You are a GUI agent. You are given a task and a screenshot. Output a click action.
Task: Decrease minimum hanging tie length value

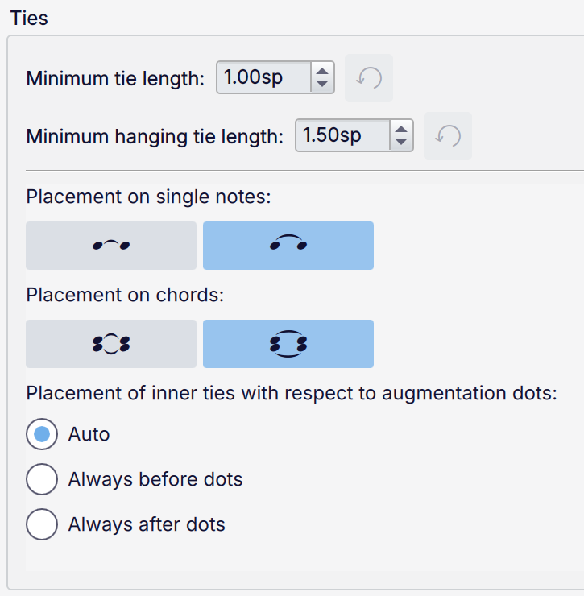(401, 143)
